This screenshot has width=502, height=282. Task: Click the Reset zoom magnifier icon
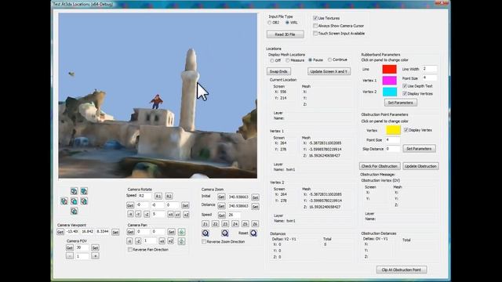click(253, 233)
